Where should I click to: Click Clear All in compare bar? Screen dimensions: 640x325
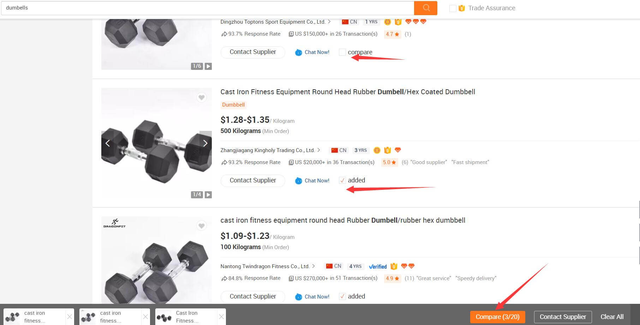coord(612,317)
